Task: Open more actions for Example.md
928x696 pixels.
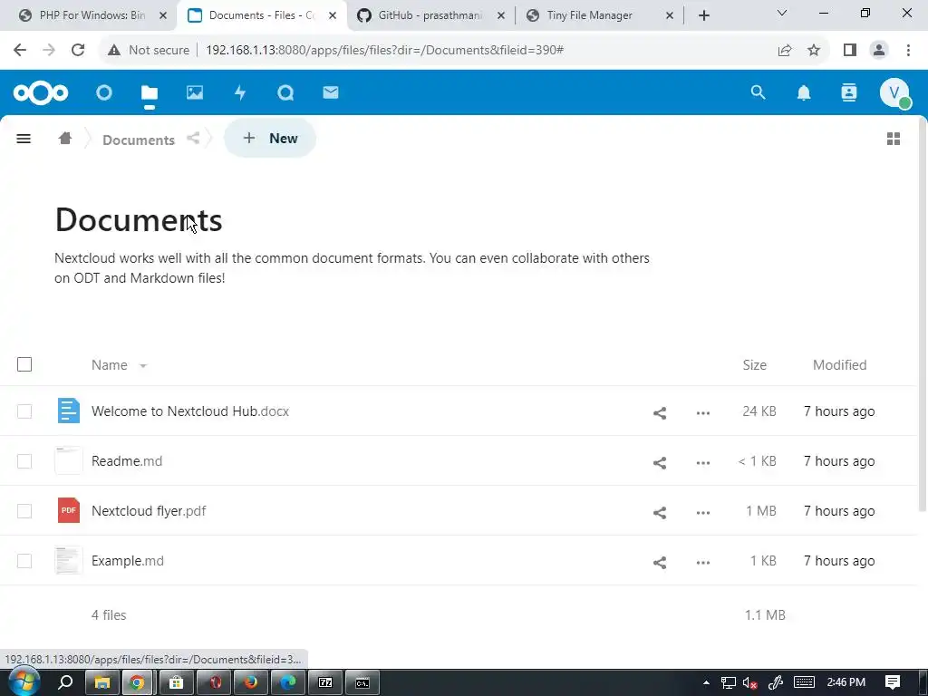Action: point(702,562)
